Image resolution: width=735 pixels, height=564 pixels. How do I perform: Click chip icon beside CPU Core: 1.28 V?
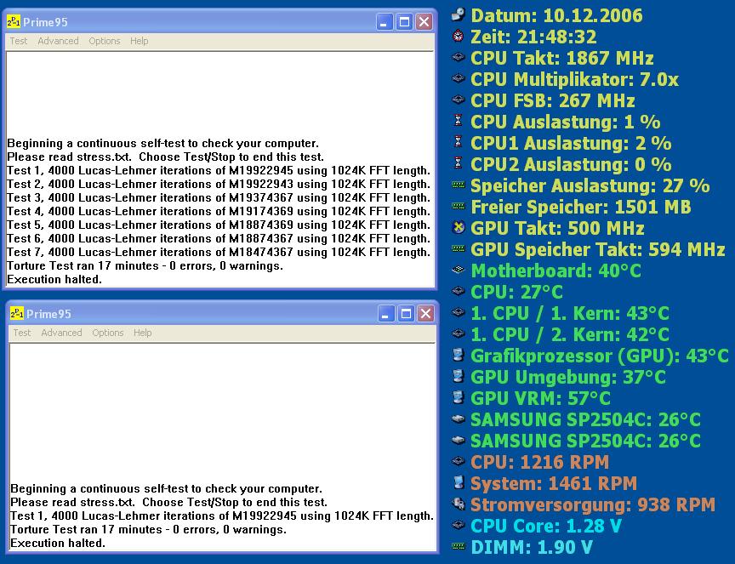458,525
